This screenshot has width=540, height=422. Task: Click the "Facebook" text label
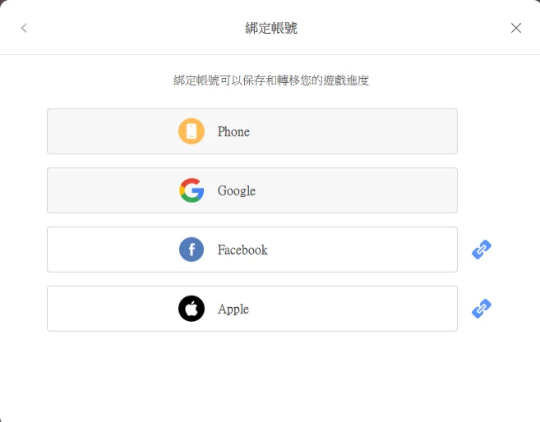pyautogui.click(x=242, y=250)
